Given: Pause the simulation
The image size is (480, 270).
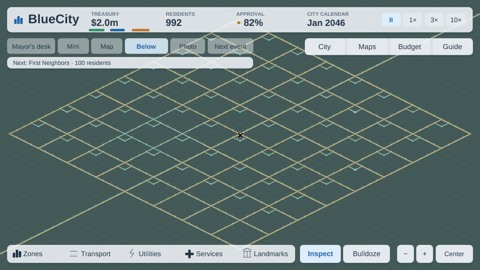Looking at the screenshot, I should coord(391,20).
